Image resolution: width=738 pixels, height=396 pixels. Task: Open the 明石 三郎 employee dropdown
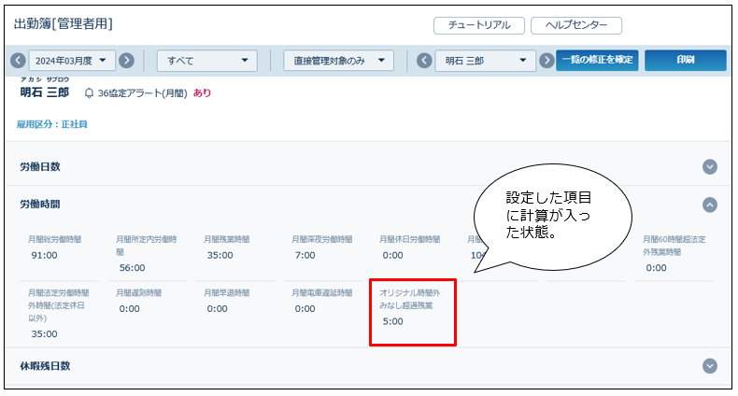pos(485,61)
